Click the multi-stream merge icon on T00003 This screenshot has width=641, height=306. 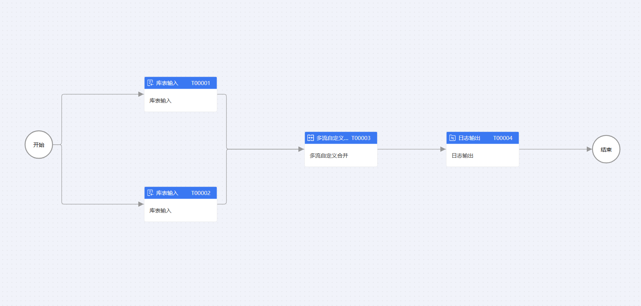point(311,138)
